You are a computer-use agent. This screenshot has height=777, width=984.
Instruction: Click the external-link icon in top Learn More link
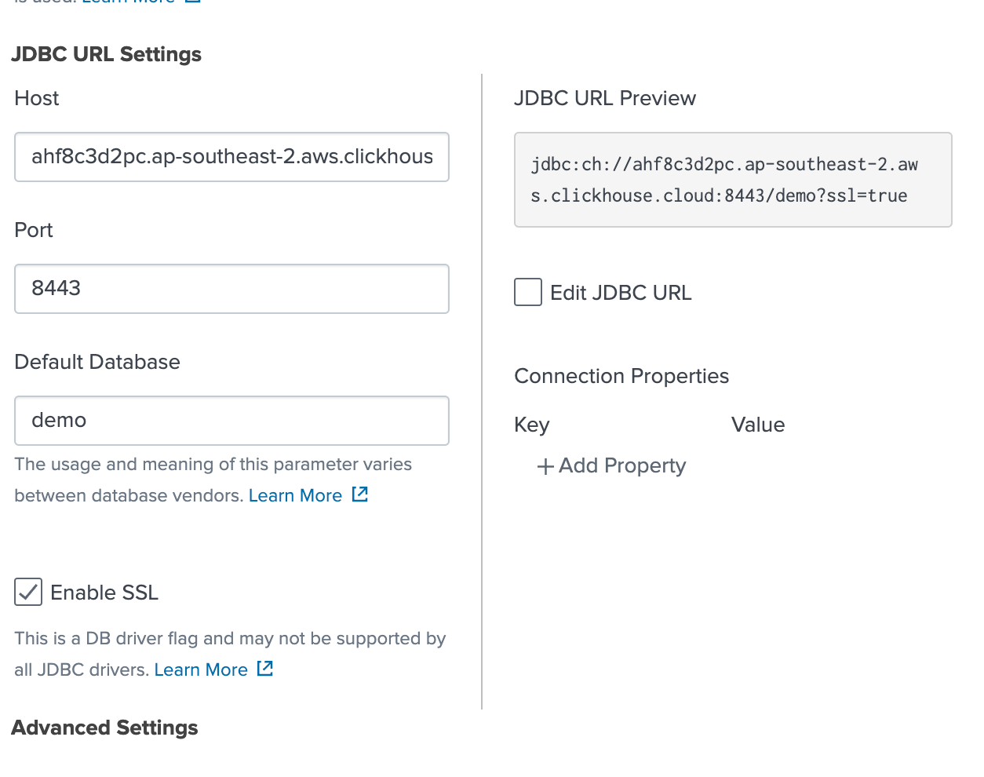[191, 2]
